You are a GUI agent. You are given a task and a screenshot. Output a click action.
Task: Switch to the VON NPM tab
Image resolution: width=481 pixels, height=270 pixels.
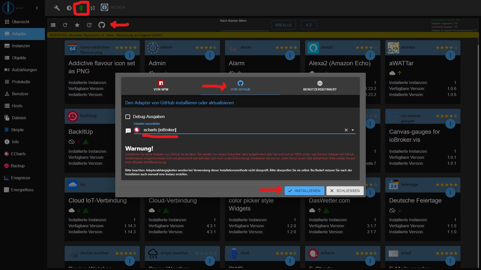click(x=161, y=86)
